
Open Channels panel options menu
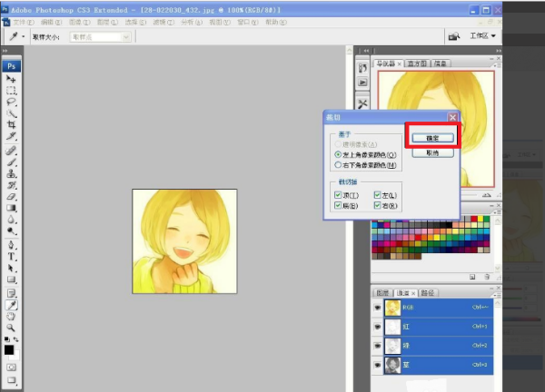(498, 295)
